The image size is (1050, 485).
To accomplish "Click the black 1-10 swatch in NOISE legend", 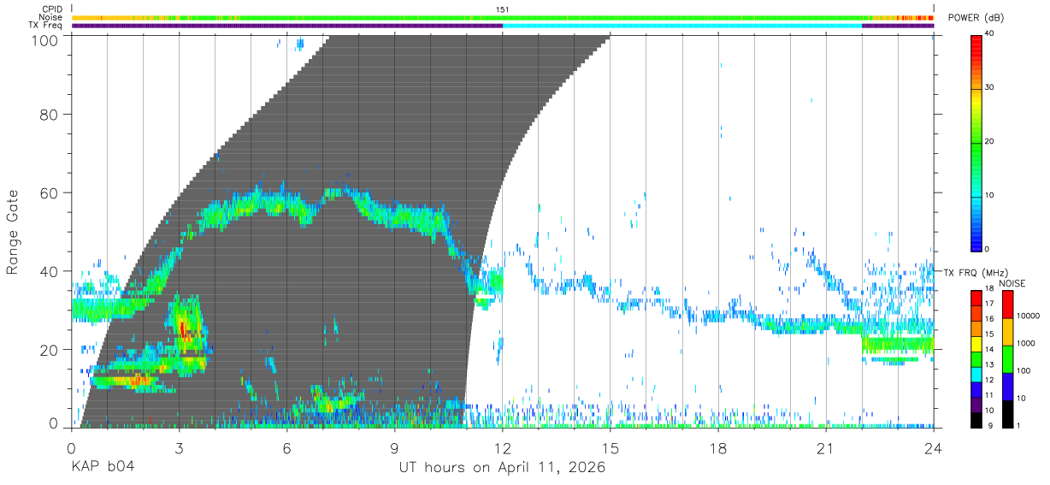I will pyautogui.click(x=1006, y=413).
